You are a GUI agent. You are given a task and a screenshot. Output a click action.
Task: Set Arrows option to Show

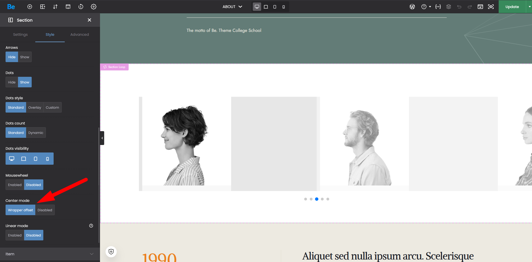tap(25, 57)
